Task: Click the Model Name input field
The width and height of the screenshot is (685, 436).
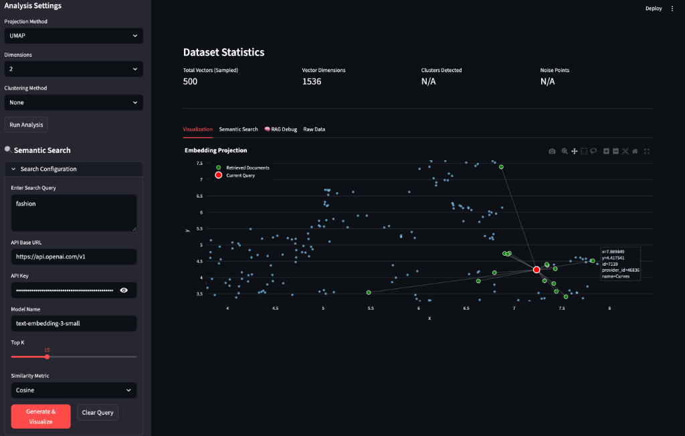Action: (74, 324)
